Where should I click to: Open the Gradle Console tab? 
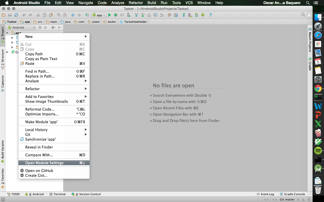(x=292, y=194)
